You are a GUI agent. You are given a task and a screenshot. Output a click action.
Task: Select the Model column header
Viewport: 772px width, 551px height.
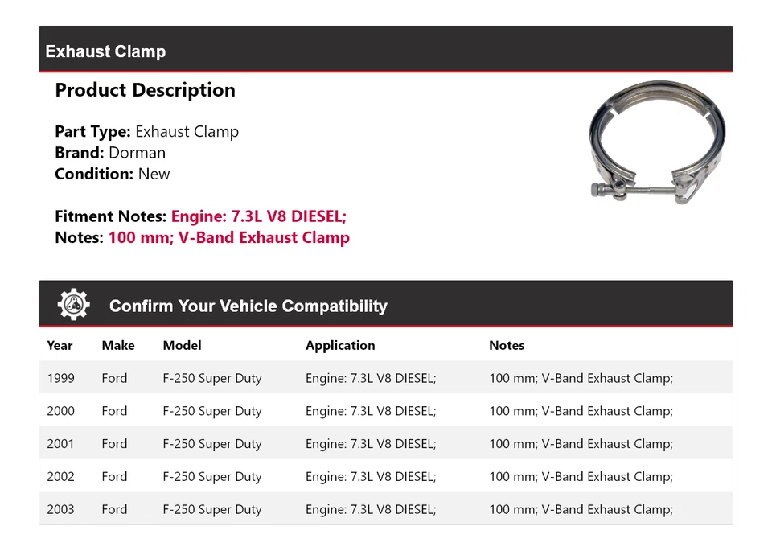[x=182, y=345]
